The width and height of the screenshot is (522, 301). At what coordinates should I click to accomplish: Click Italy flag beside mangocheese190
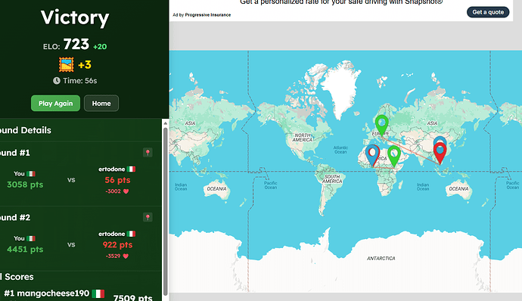point(98,293)
